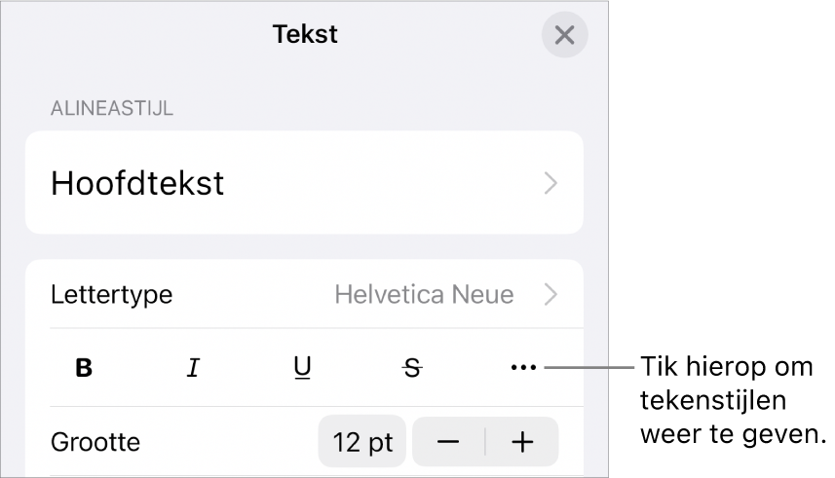Screen dimensions: 835x478
Task: Click 'weer te geven' in the callout
Action: click(x=733, y=433)
